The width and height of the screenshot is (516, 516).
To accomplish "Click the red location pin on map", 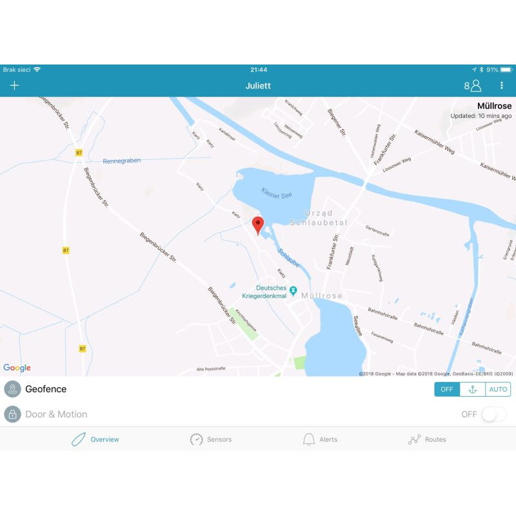I will [258, 225].
